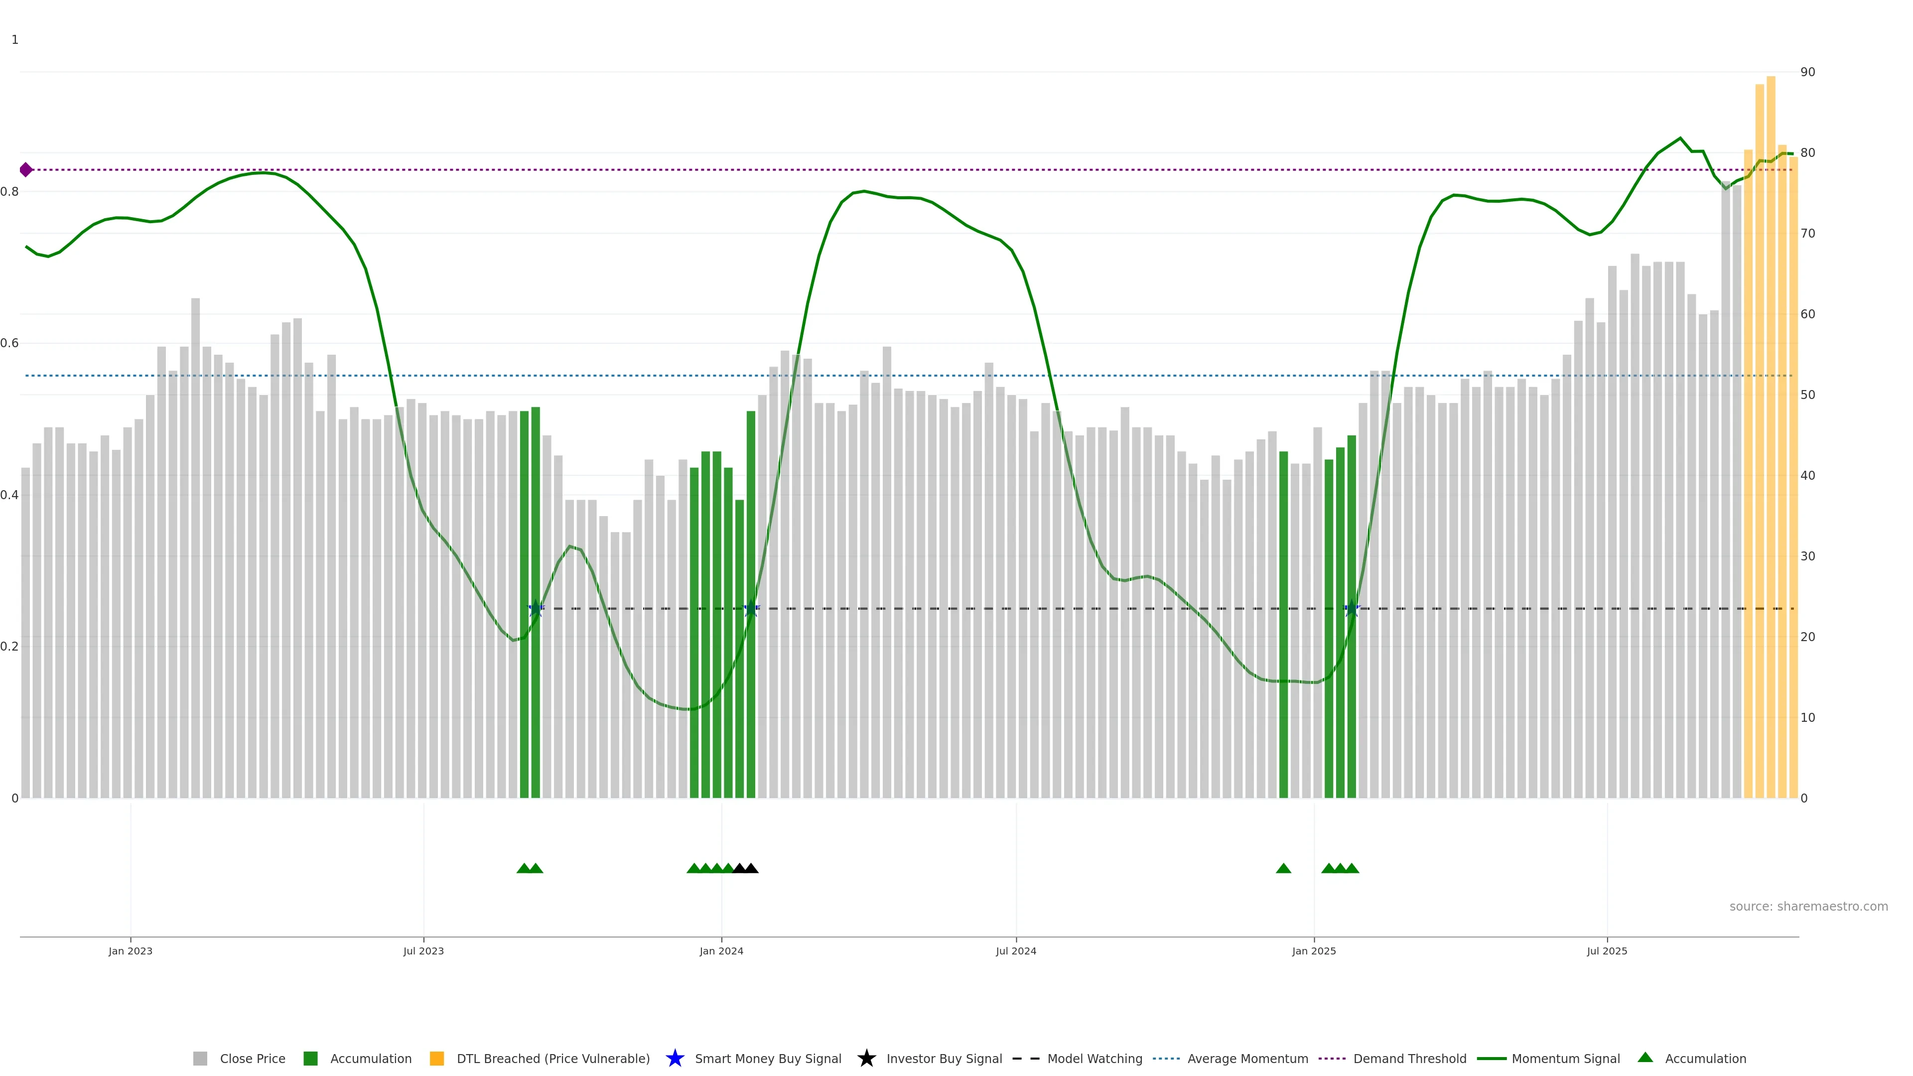This screenshot has width=1913, height=1076.
Task: Click the rightmost black triangle marker near Jan 2024
Action: (751, 868)
